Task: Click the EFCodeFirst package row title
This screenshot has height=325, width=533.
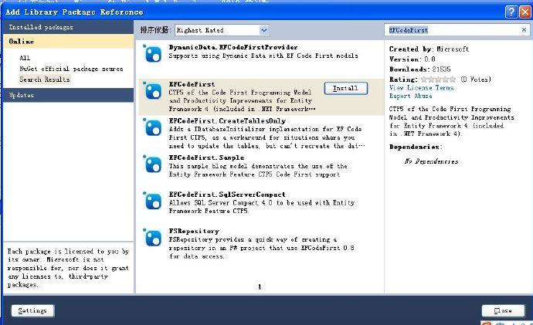Action: 192,84
